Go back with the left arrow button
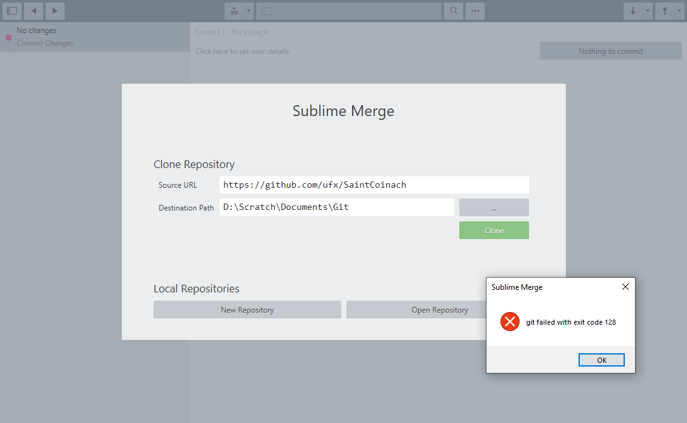Viewport: 687px width, 423px height. (x=34, y=11)
